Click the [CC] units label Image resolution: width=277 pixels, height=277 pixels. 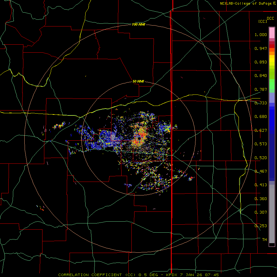point(263,21)
